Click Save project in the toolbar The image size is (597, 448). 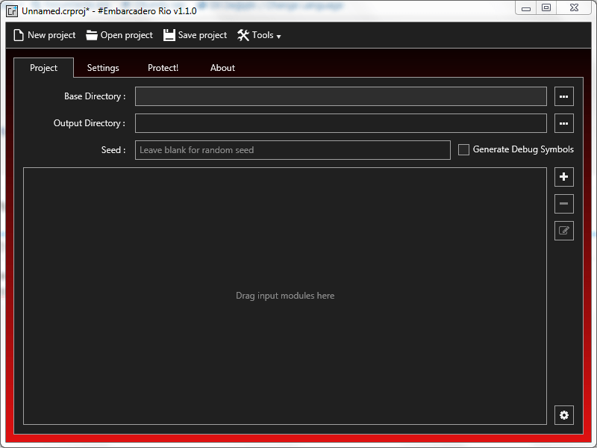click(195, 35)
